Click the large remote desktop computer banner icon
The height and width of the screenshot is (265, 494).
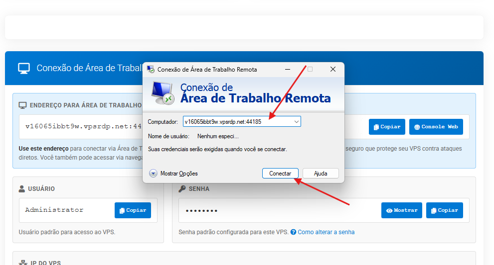click(x=163, y=92)
